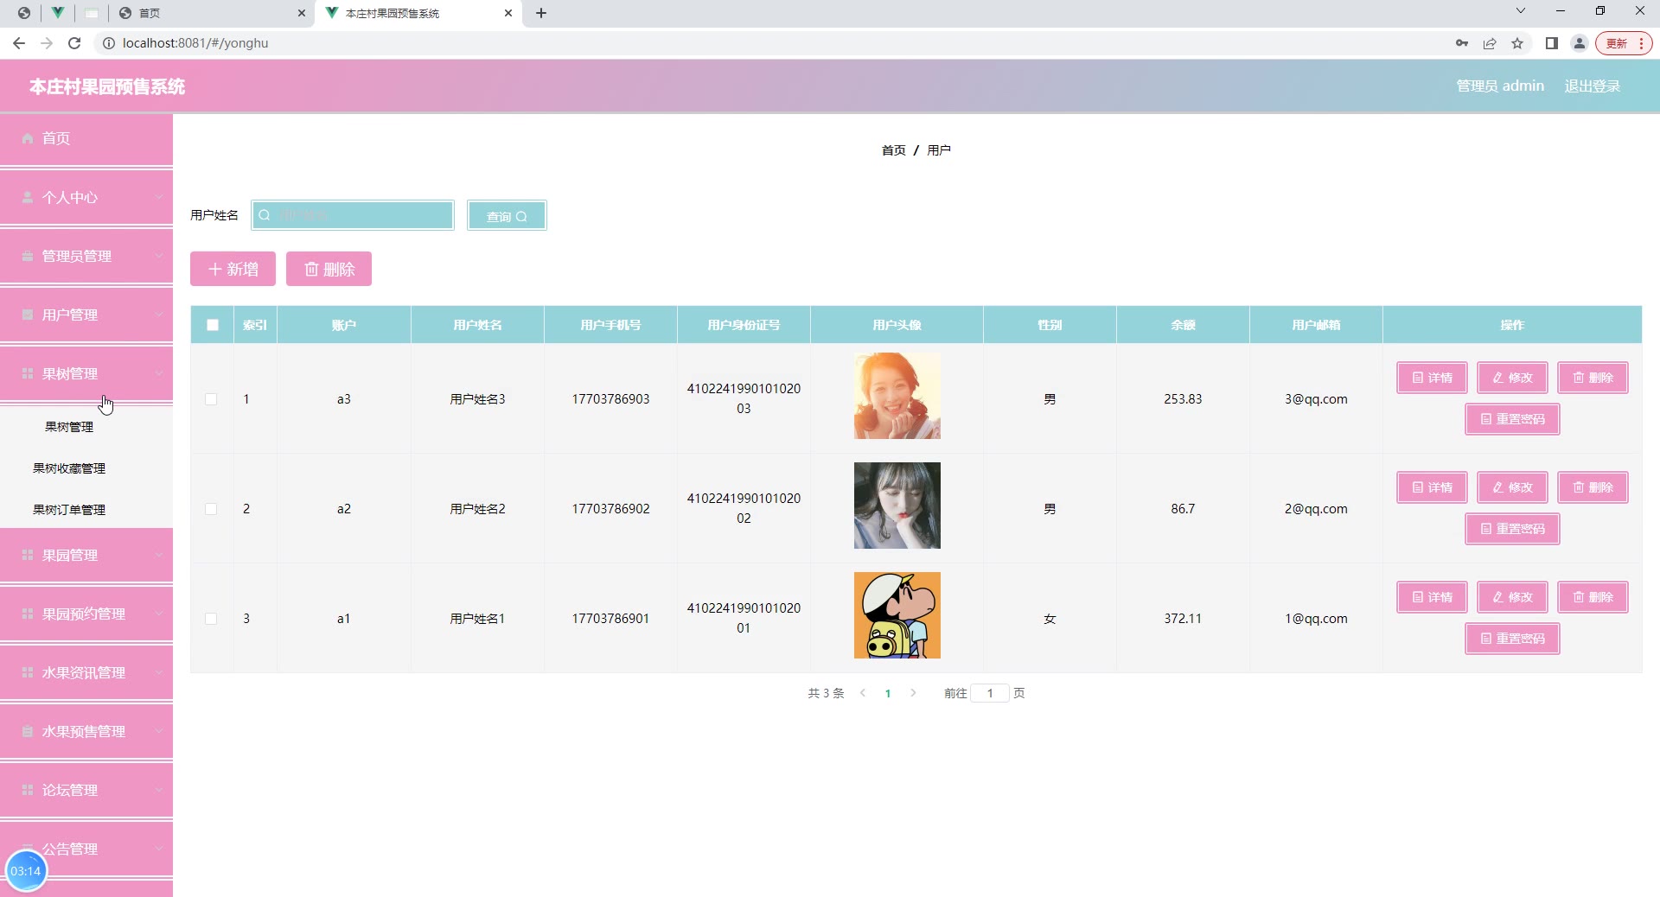Click the site info icon in address bar

(x=109, y=43)
